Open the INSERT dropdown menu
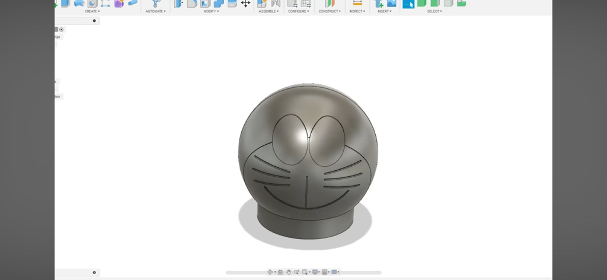Screen dimensions: 607x280 (384, 11)
